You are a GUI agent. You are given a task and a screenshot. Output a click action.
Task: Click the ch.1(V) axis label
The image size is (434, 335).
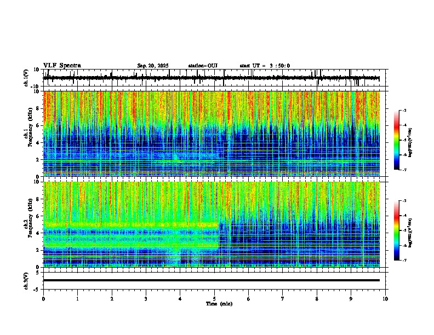[x=26, y=78]
